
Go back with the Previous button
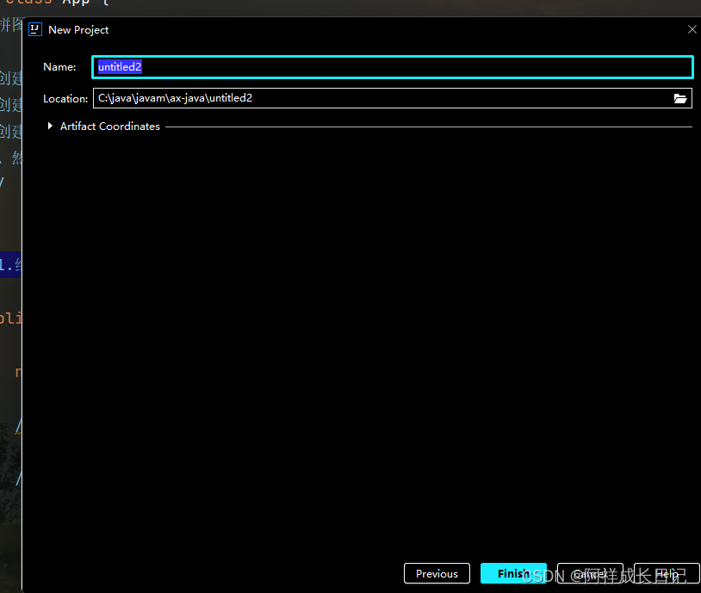point(437,573)
